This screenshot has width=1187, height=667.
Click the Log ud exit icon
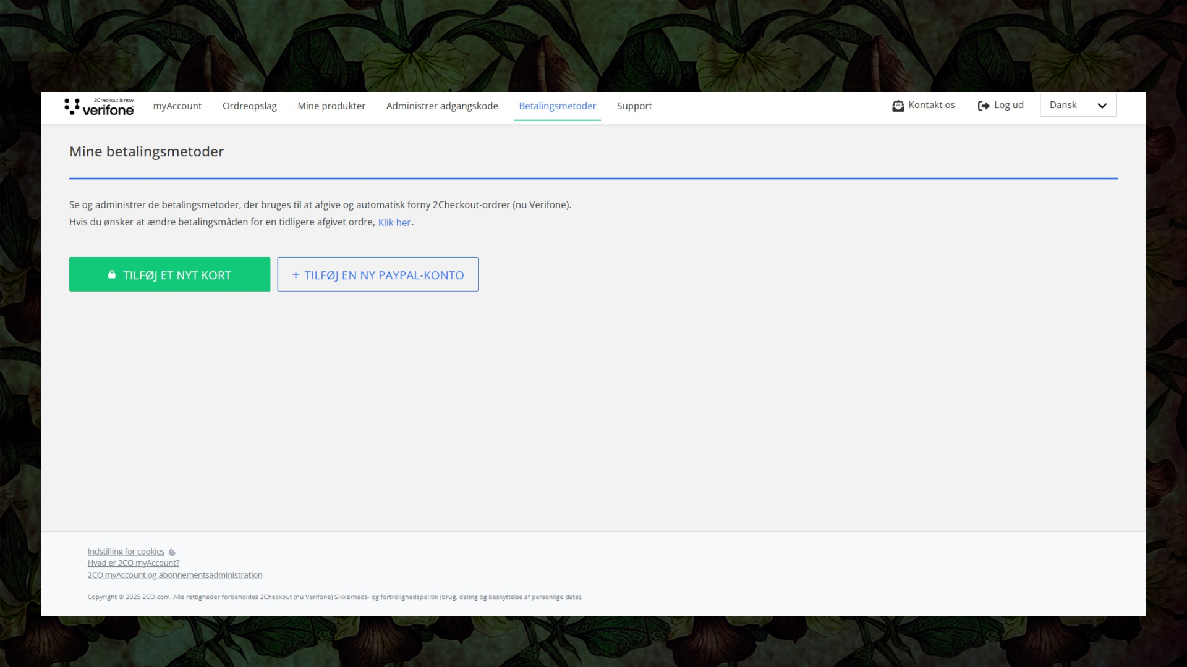click(x=983, y=106)
